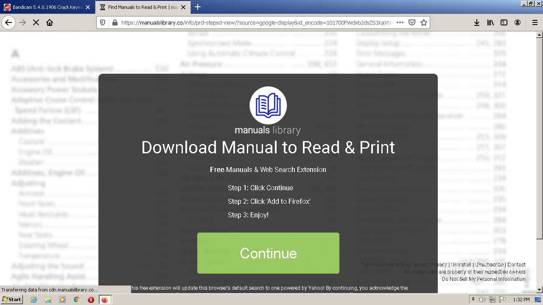The height and width of the screenshot is (305, 543).
Task: View site security padlock info
Action: coord(115,22)
